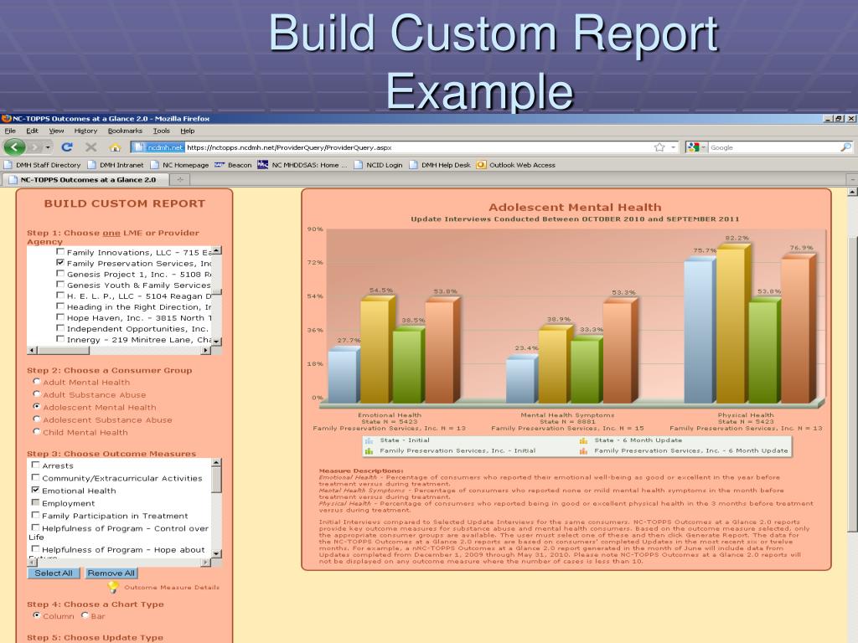Open the history dropdown beside forward button

click(x=48, y=147)
